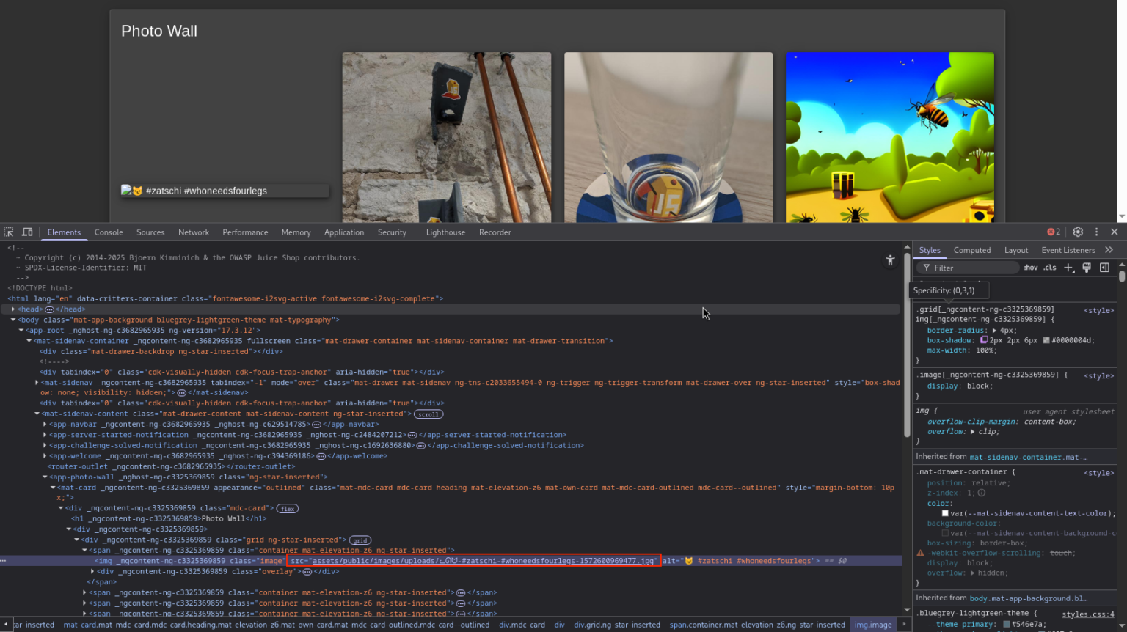Open the box-shadow editor icon

click(984, 340)
